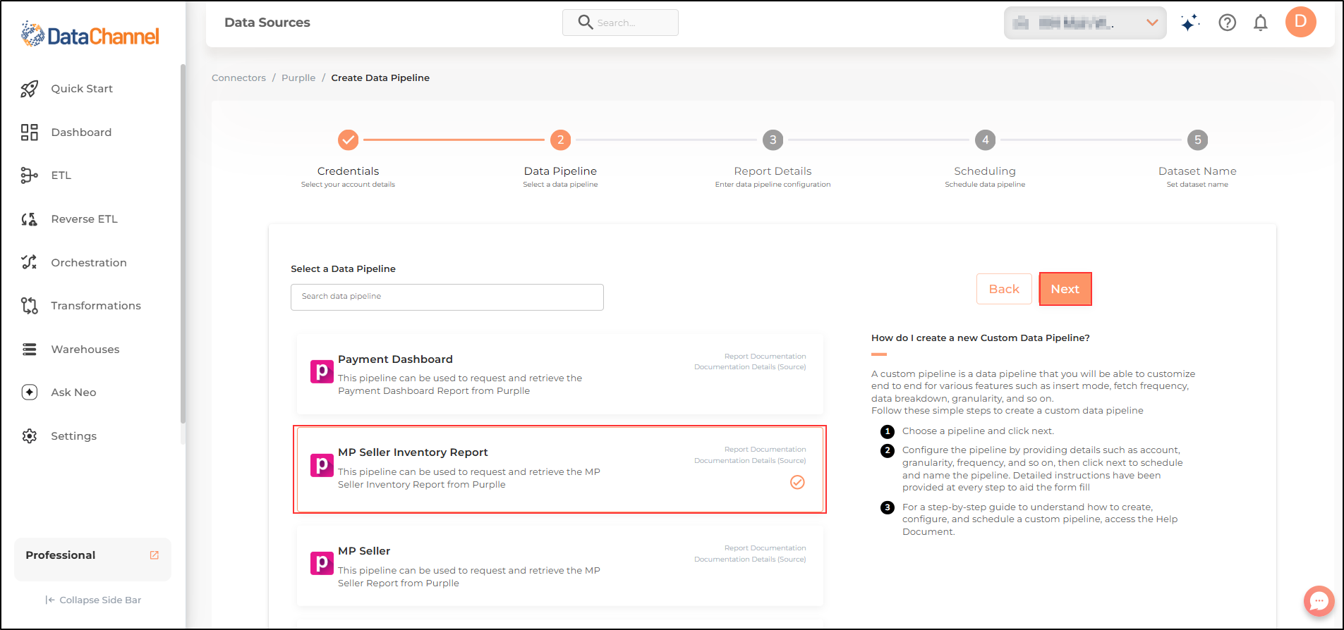Open ETL menu item

pos(61,175)
